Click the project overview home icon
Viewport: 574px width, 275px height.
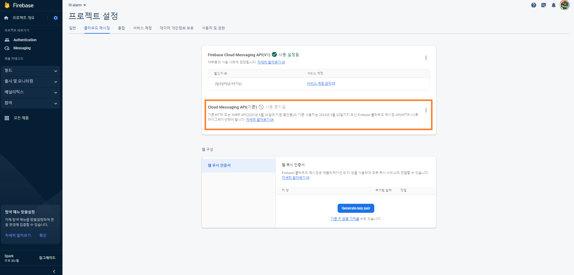[x=6, y=18]
